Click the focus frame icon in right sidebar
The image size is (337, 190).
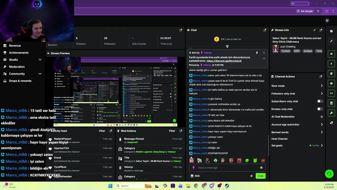point(331,54)
